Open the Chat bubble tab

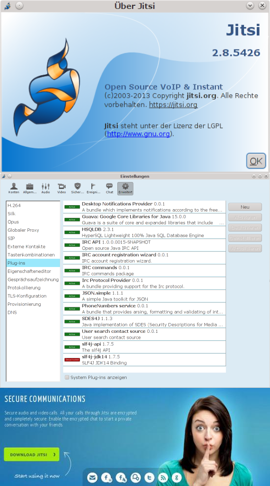point(109,188)
